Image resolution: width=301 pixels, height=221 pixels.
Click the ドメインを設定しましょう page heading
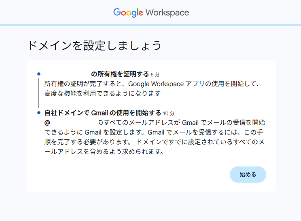pyautogui.click(x=95, y=45)
